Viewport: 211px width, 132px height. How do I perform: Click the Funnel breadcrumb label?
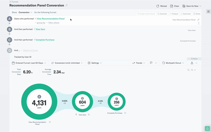pyautogui.click(x=15, y=2)
